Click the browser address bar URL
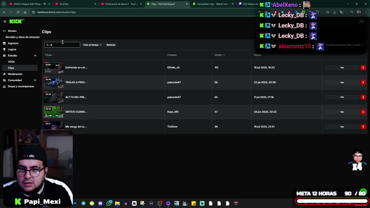Viewport: 370px width, 208px height. pos(56,12)
